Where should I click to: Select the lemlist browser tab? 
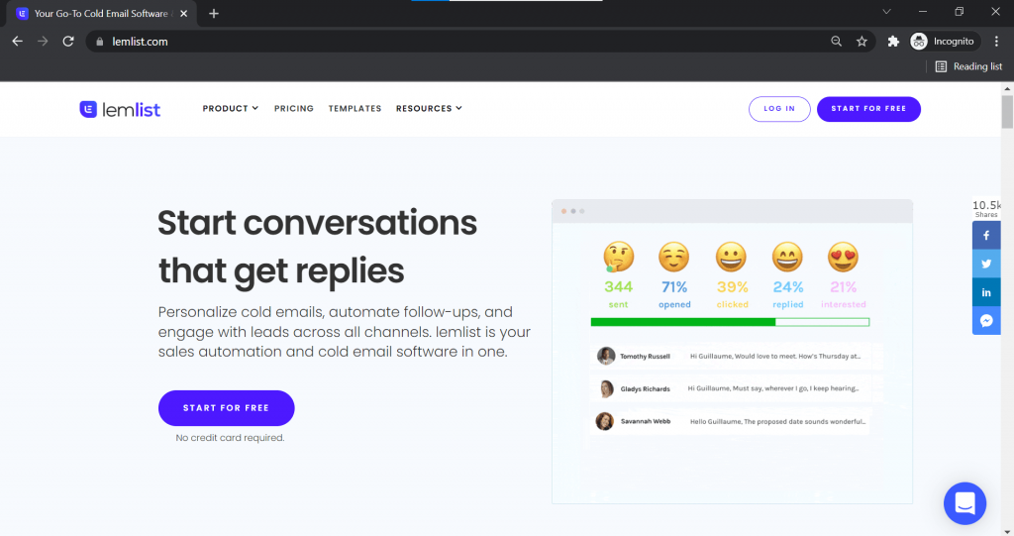(101, 14)
